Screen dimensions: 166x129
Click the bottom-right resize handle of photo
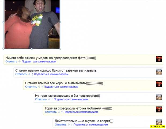[x=60, y=49]
